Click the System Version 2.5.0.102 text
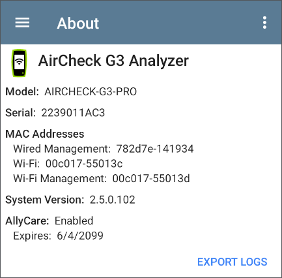282x278 pixels. 113,200
